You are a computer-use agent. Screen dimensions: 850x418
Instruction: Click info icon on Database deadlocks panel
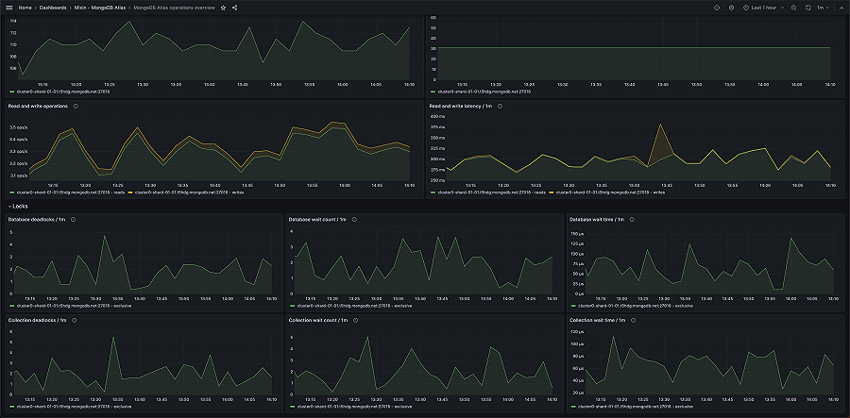point(74,219)
